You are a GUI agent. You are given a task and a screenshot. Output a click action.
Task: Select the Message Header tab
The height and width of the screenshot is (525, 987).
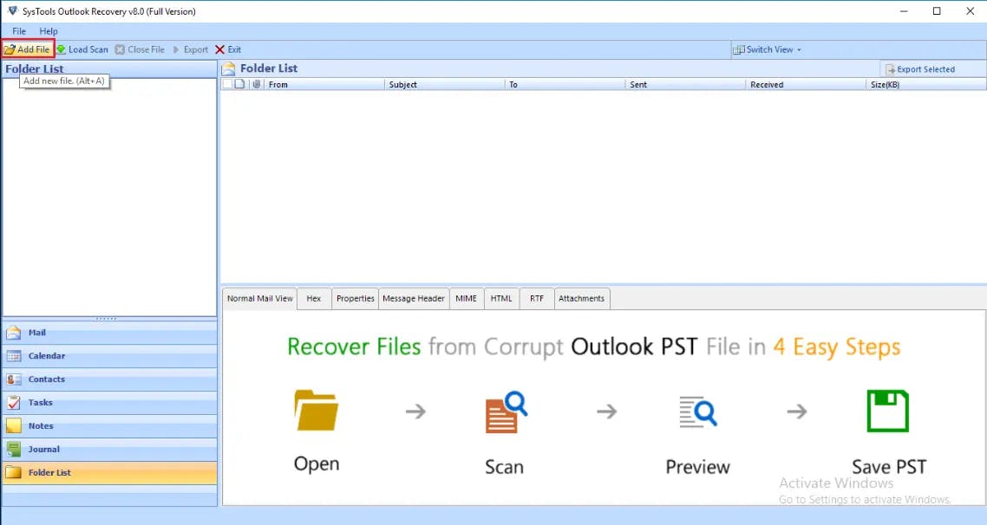pyautogui.click(x=414, y=299)
